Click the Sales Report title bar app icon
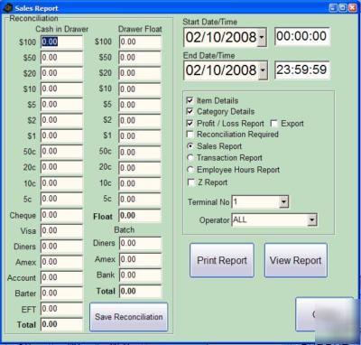 click(x=7, y=8)
